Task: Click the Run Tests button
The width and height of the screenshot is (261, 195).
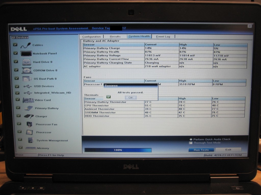Action: tap(201, 150)
